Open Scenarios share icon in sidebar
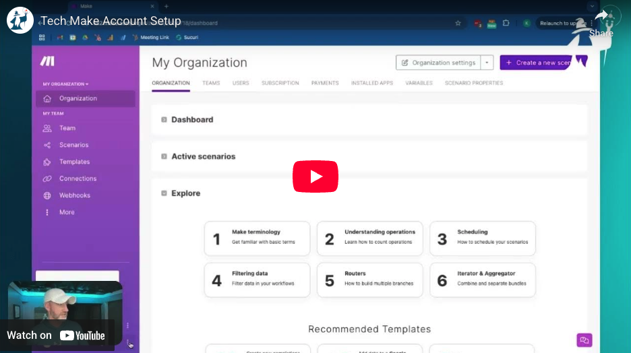 point(47,145)
